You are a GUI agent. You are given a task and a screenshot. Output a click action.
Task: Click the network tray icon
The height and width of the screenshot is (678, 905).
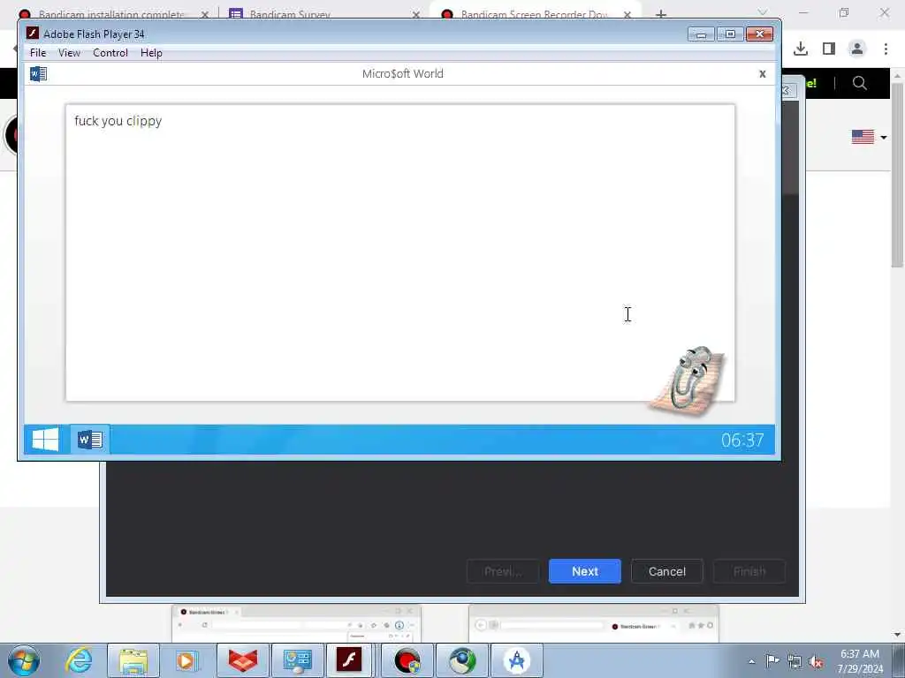[795, 661]
